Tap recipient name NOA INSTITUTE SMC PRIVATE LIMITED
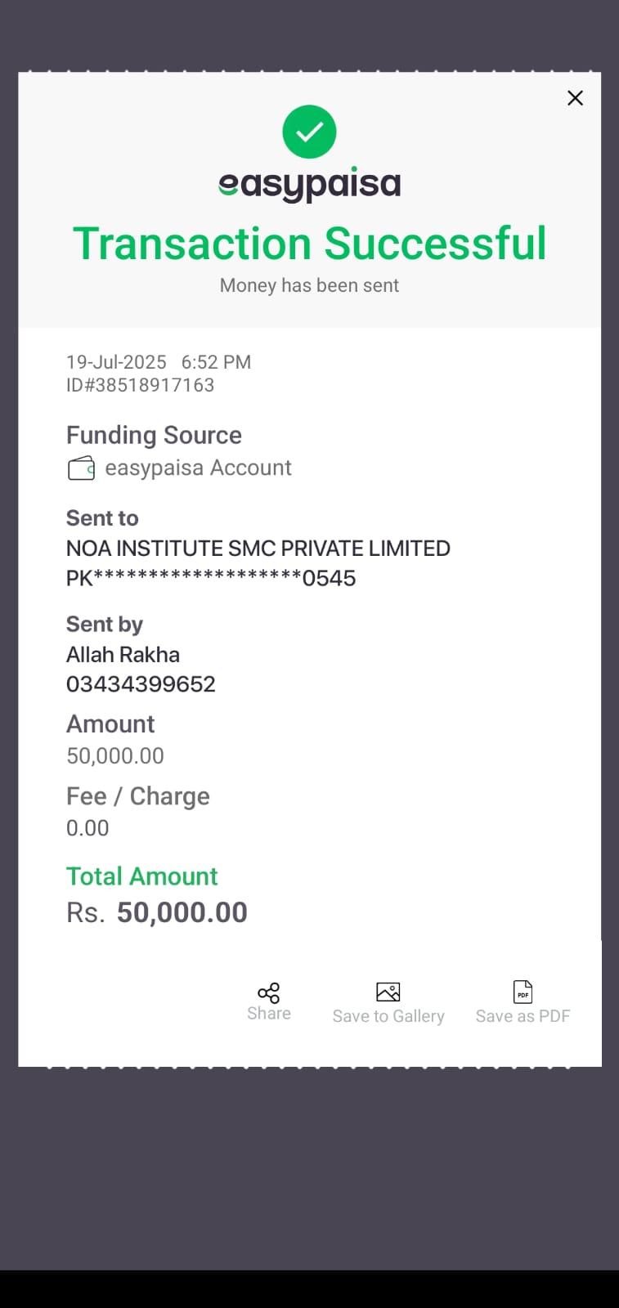 point(258,549)
